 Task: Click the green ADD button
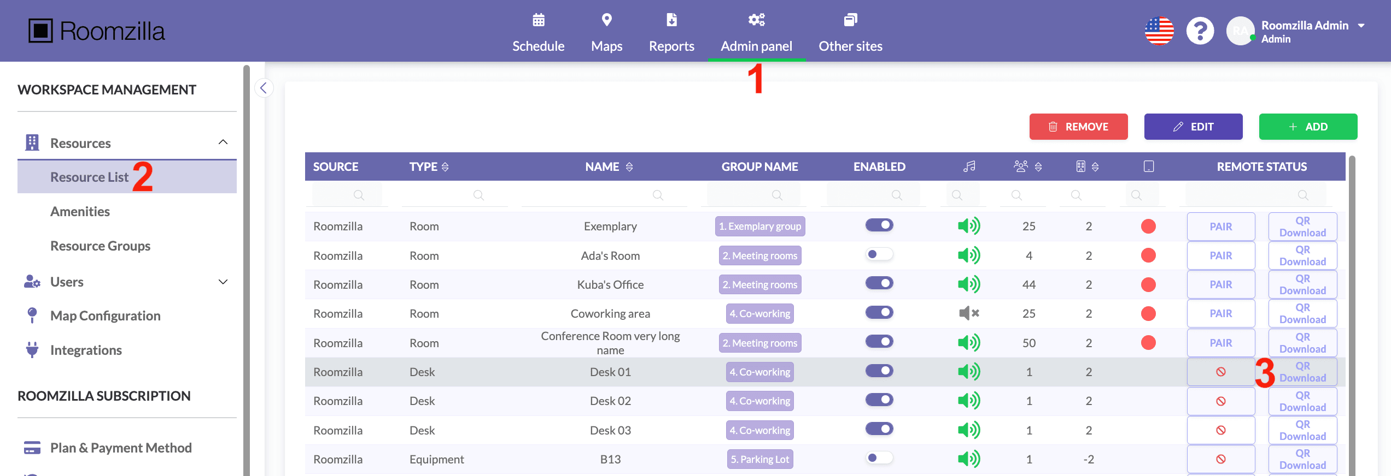pyautogui.click(x=1307, y=127)
